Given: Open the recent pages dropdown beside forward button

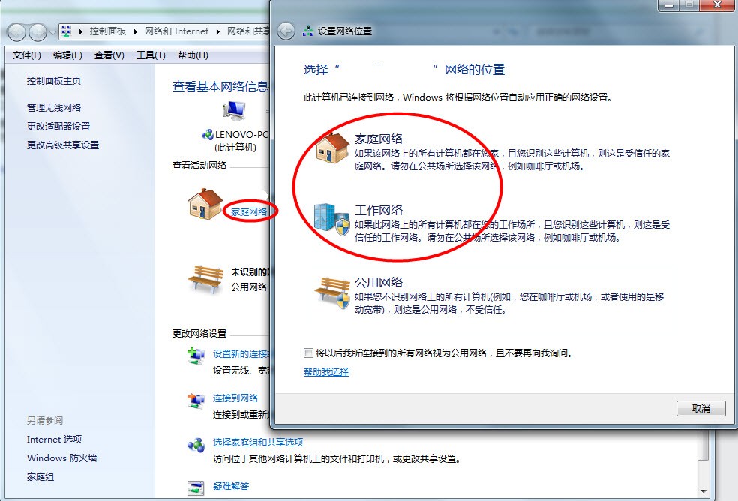Looking at the screenshot, I should click(52, 32).
